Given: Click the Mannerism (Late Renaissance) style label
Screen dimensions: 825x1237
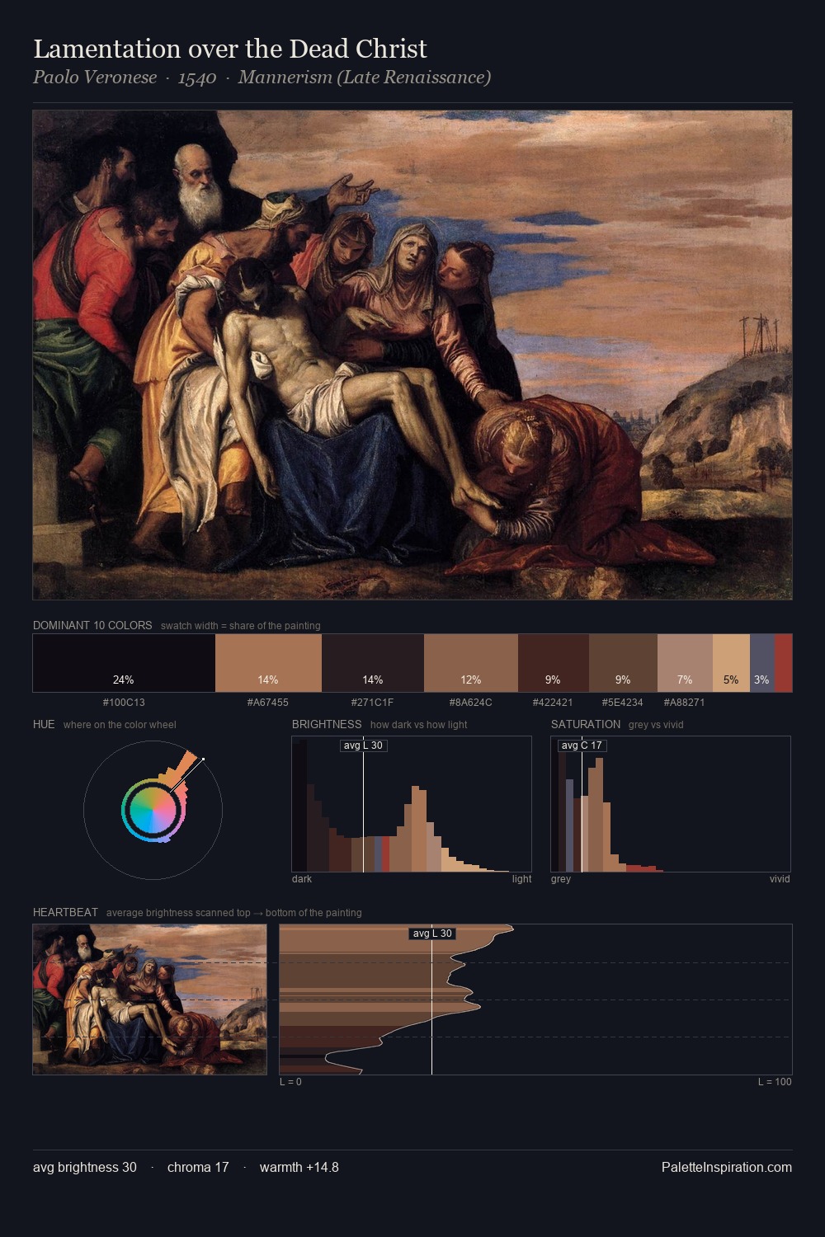Looking at the screenshot, I should pyautogui.click(x=365, y=78).
